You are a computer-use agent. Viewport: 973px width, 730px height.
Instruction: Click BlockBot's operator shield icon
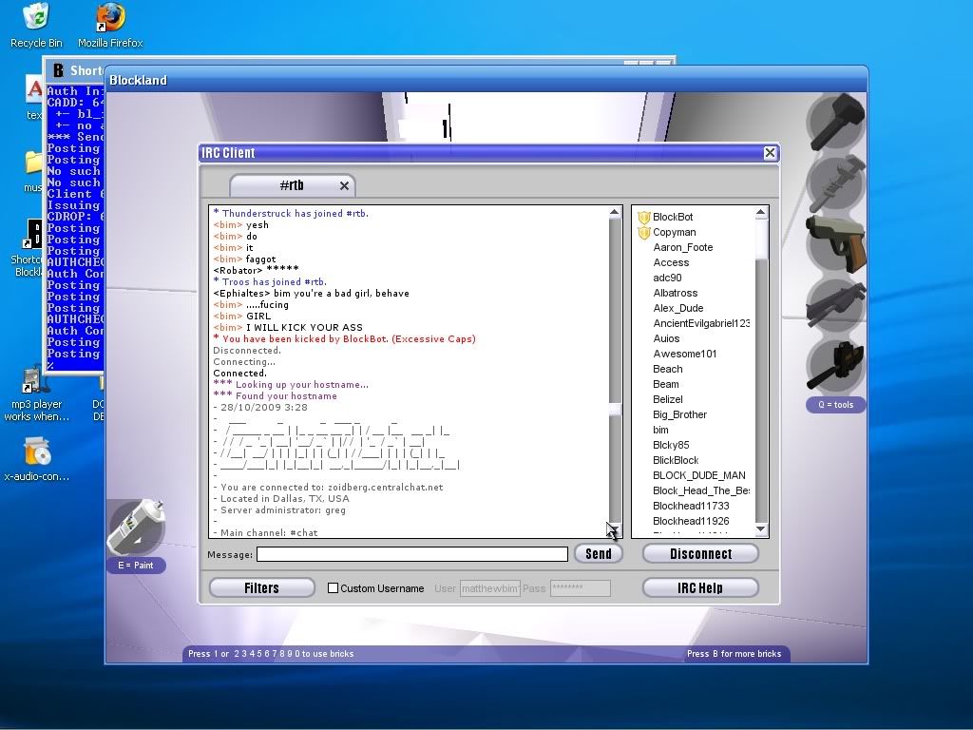(x=644, y=218)
